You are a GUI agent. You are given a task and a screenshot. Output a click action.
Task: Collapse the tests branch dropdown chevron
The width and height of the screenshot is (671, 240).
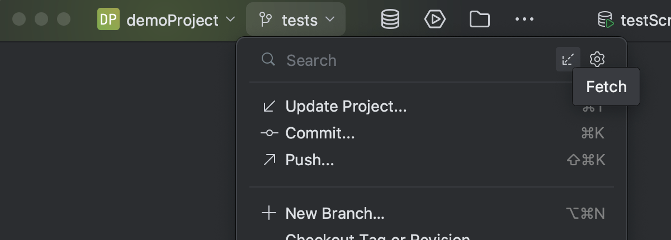coord(330,20)
